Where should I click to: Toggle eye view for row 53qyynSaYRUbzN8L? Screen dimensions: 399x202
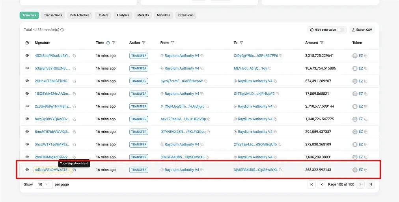[27, 68]
